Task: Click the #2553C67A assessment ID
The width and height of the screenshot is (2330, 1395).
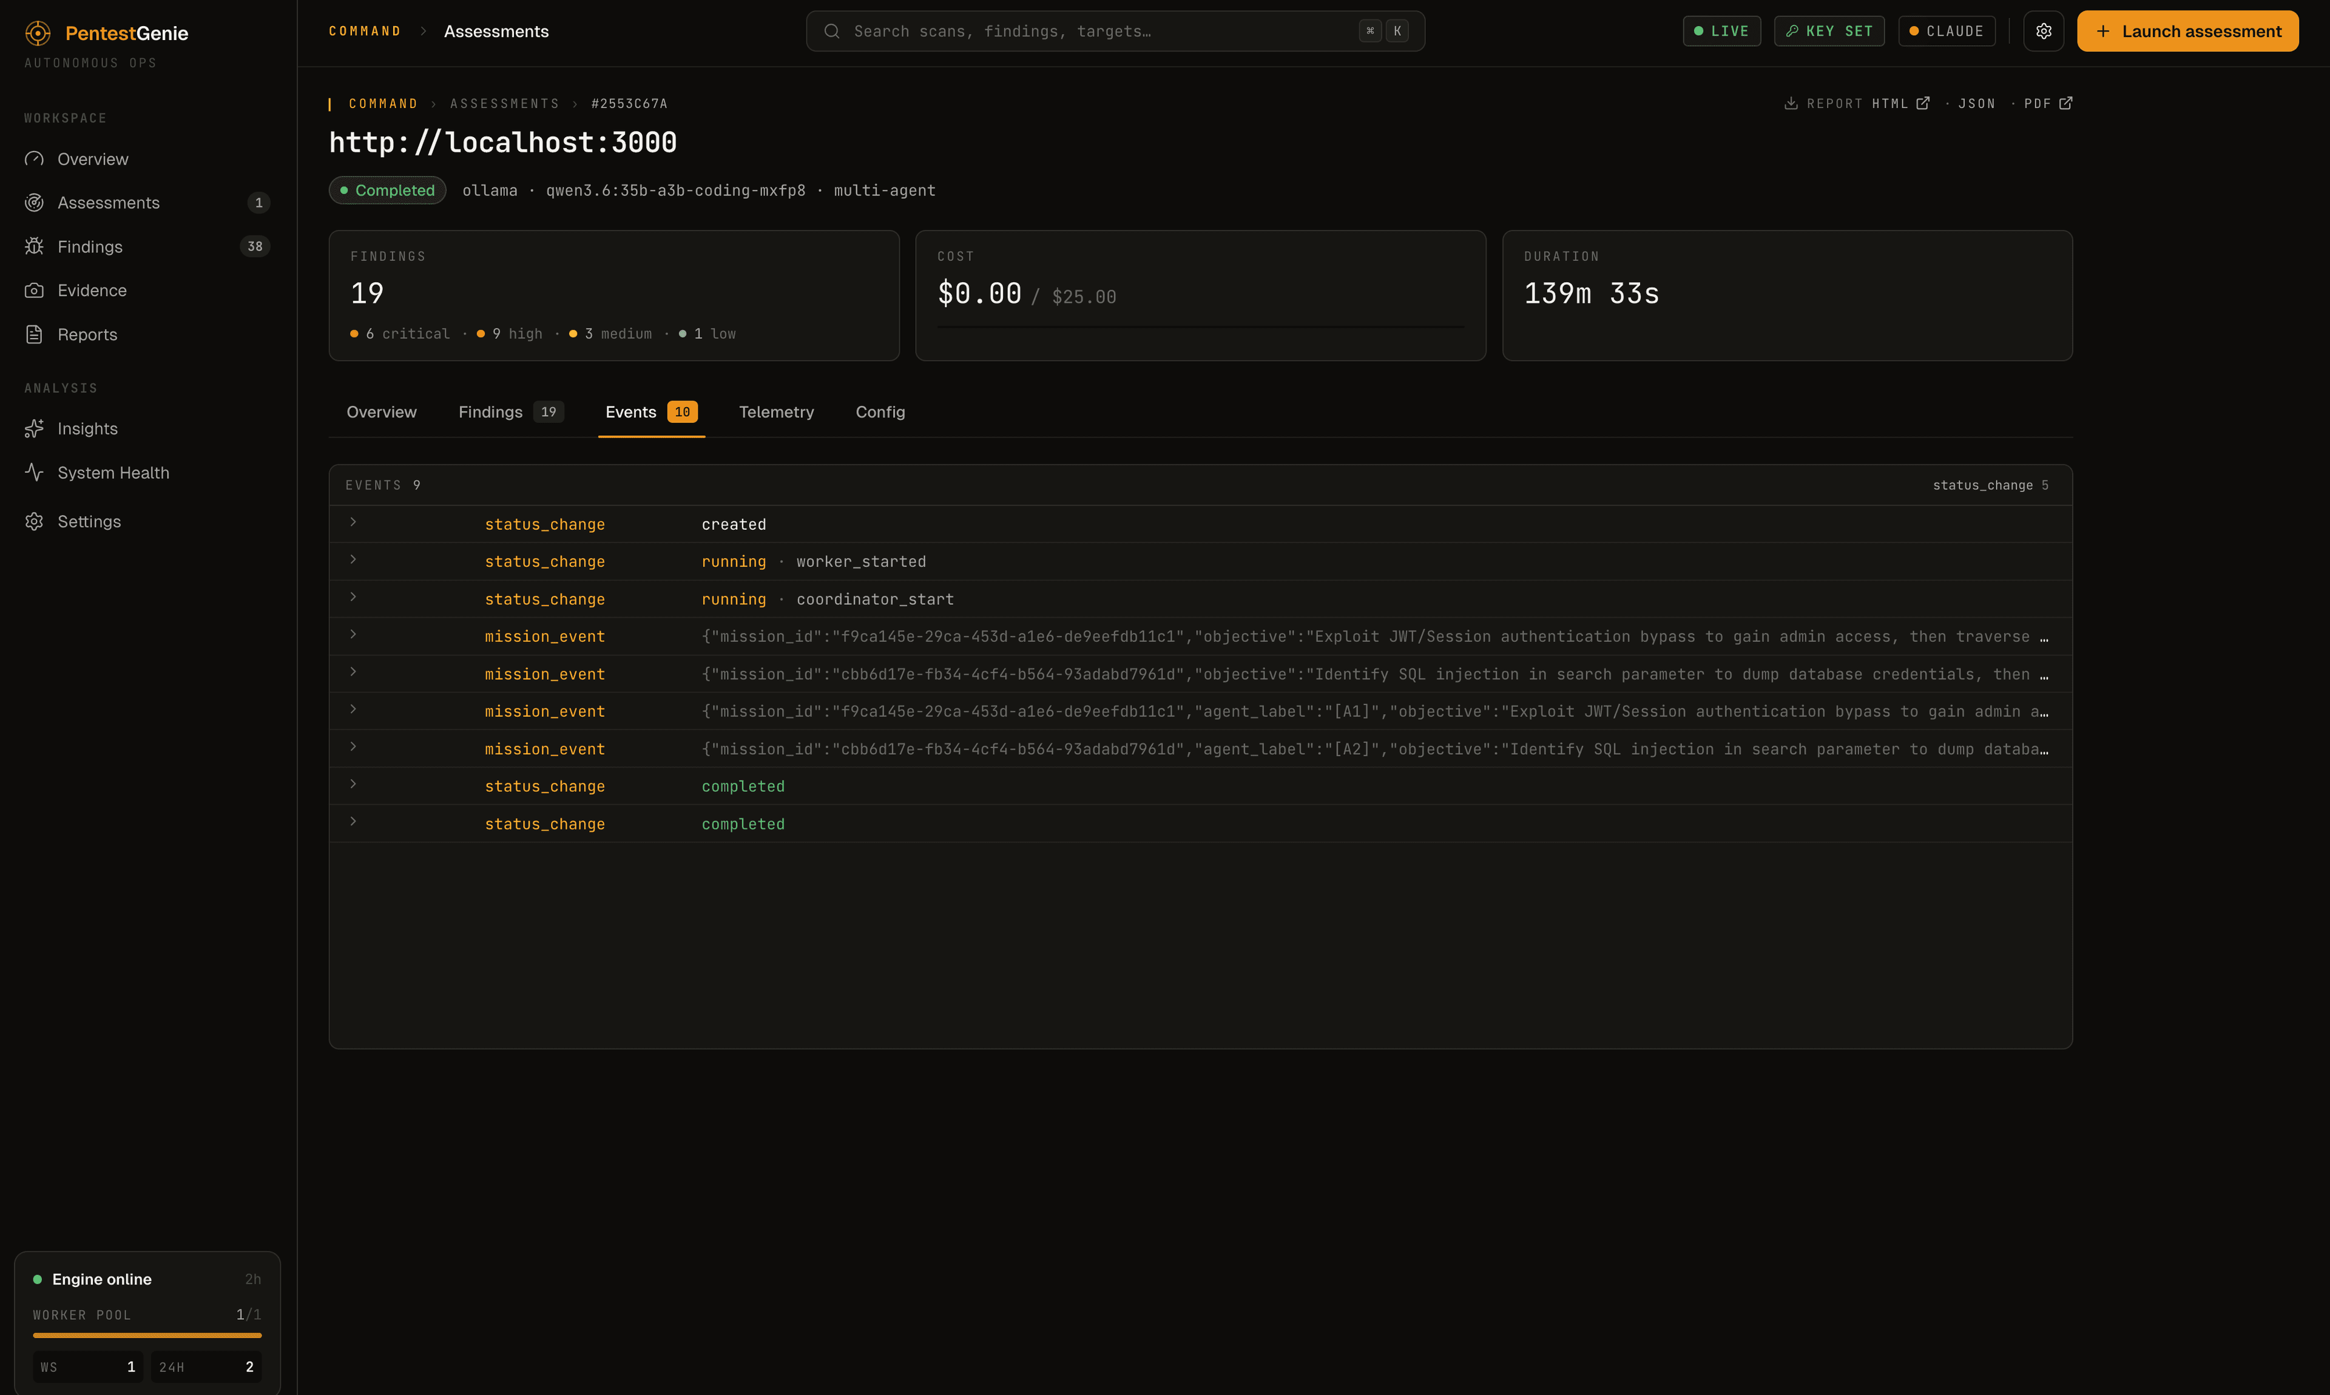Action: (x=629, y=103)
